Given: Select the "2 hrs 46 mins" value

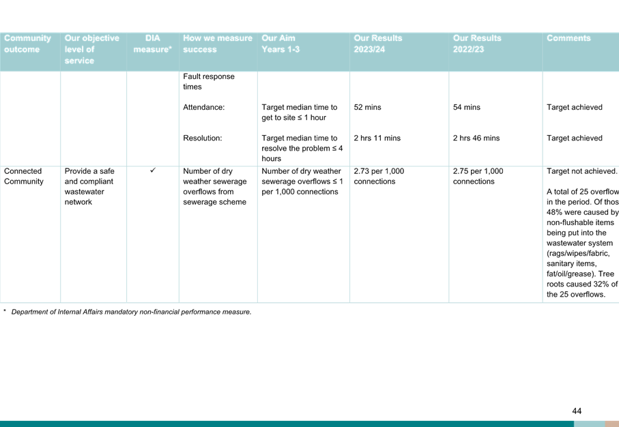Looking at the screenshot, I should point(476,138).
